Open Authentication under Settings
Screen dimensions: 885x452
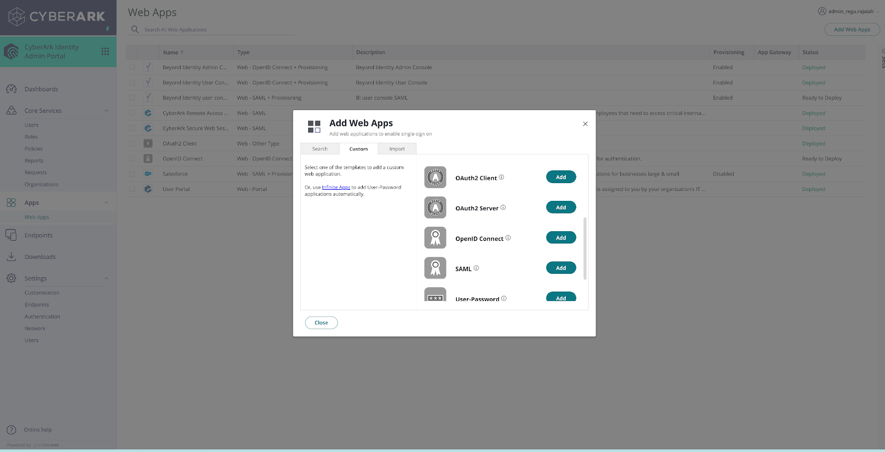pos(42,316)
